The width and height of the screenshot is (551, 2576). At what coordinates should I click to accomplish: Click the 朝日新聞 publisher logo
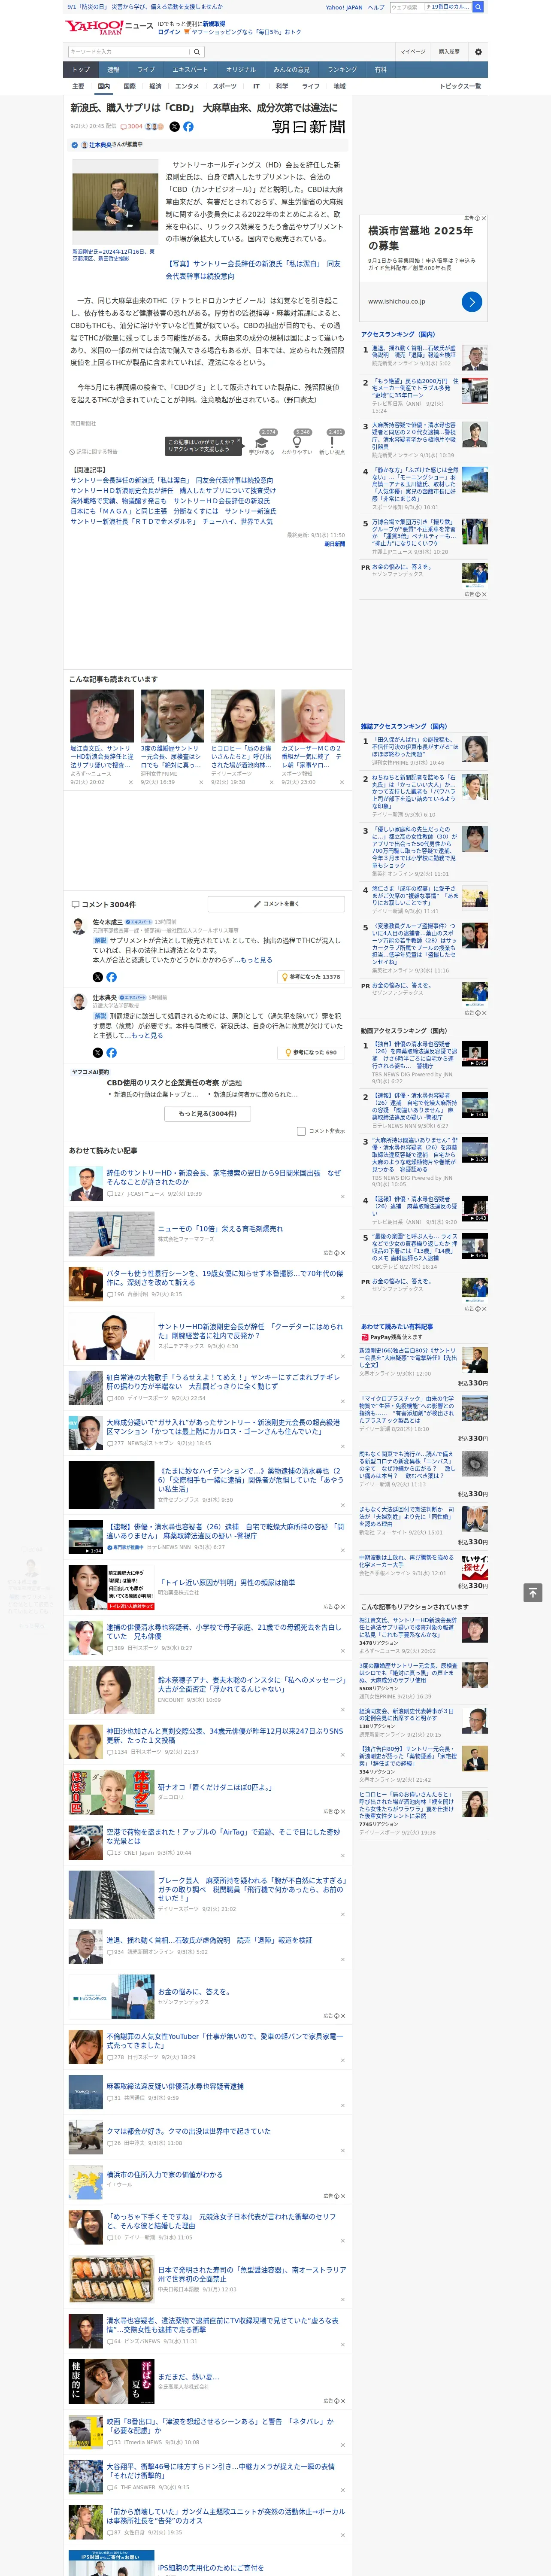[x=308, y=127]
